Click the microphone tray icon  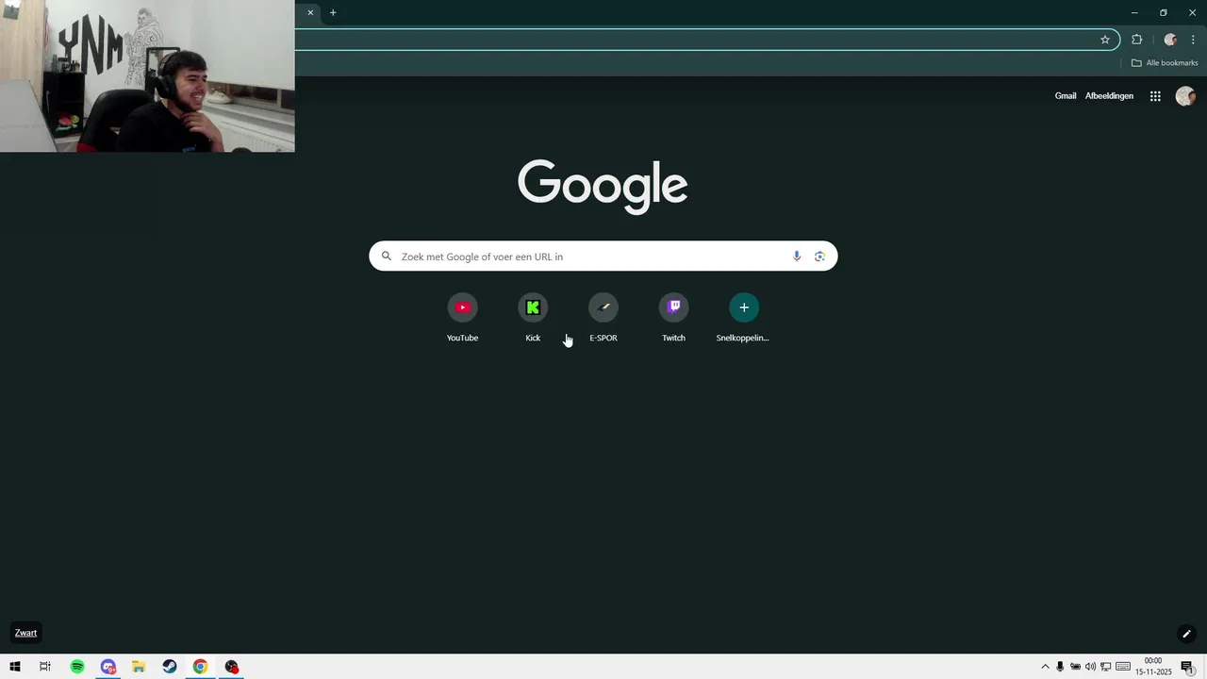(x=1060, y=667)
